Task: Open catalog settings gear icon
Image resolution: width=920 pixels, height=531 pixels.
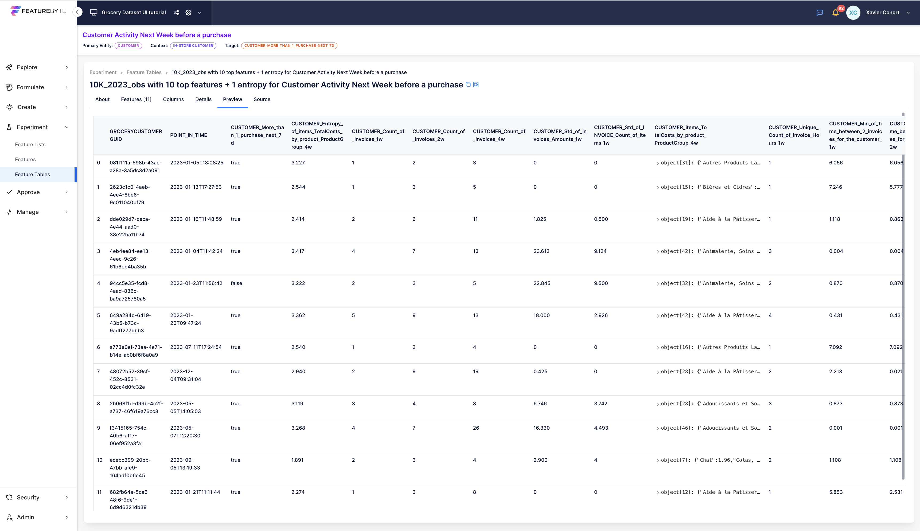Action: 188,12
